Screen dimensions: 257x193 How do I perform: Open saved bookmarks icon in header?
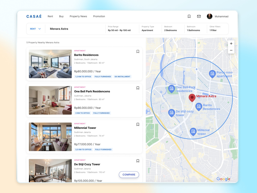(x=189, y=16)
